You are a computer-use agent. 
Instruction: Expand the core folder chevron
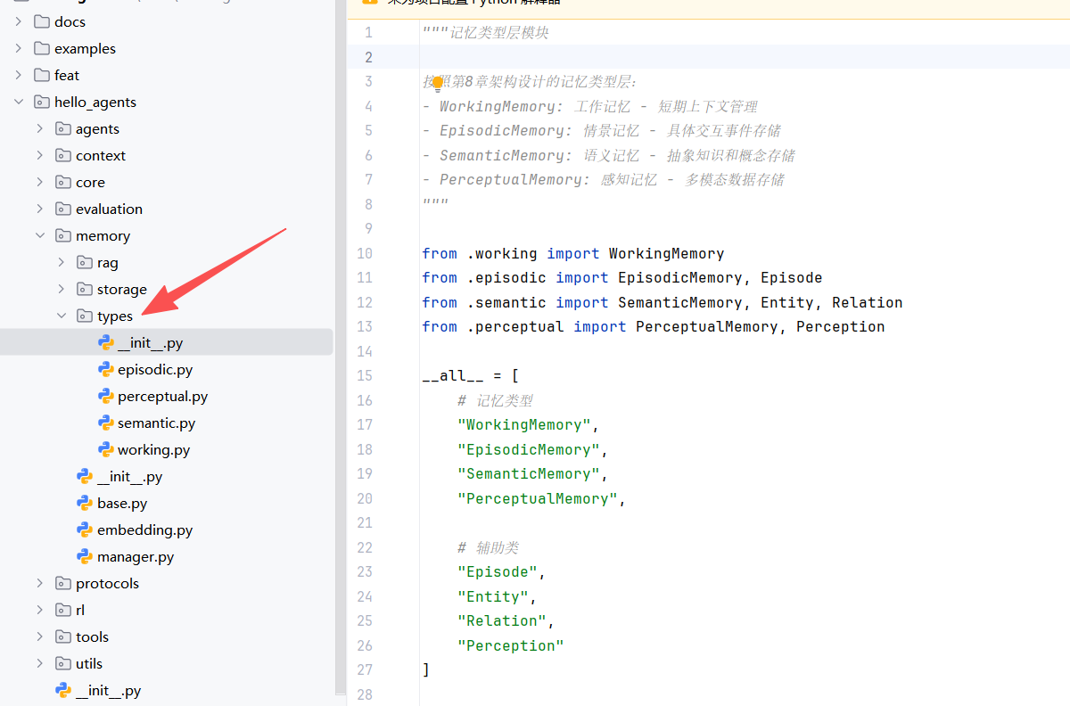click(x=40, y=182)
